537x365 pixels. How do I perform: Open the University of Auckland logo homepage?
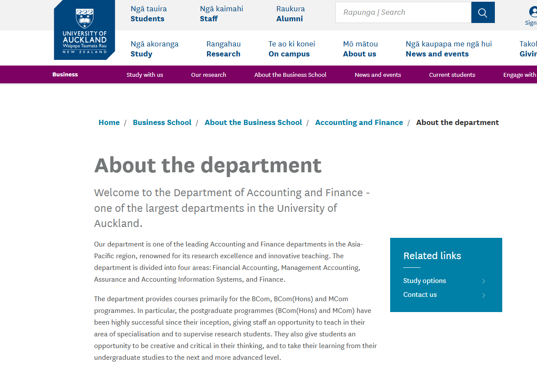click(x=84, y=30)
